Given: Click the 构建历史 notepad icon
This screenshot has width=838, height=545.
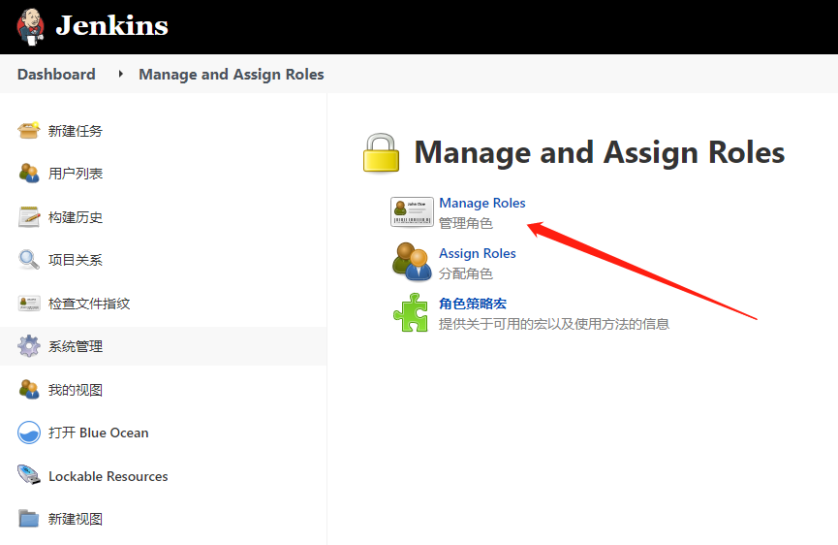Looking at the screenshot, I should (x=29, y=217).
